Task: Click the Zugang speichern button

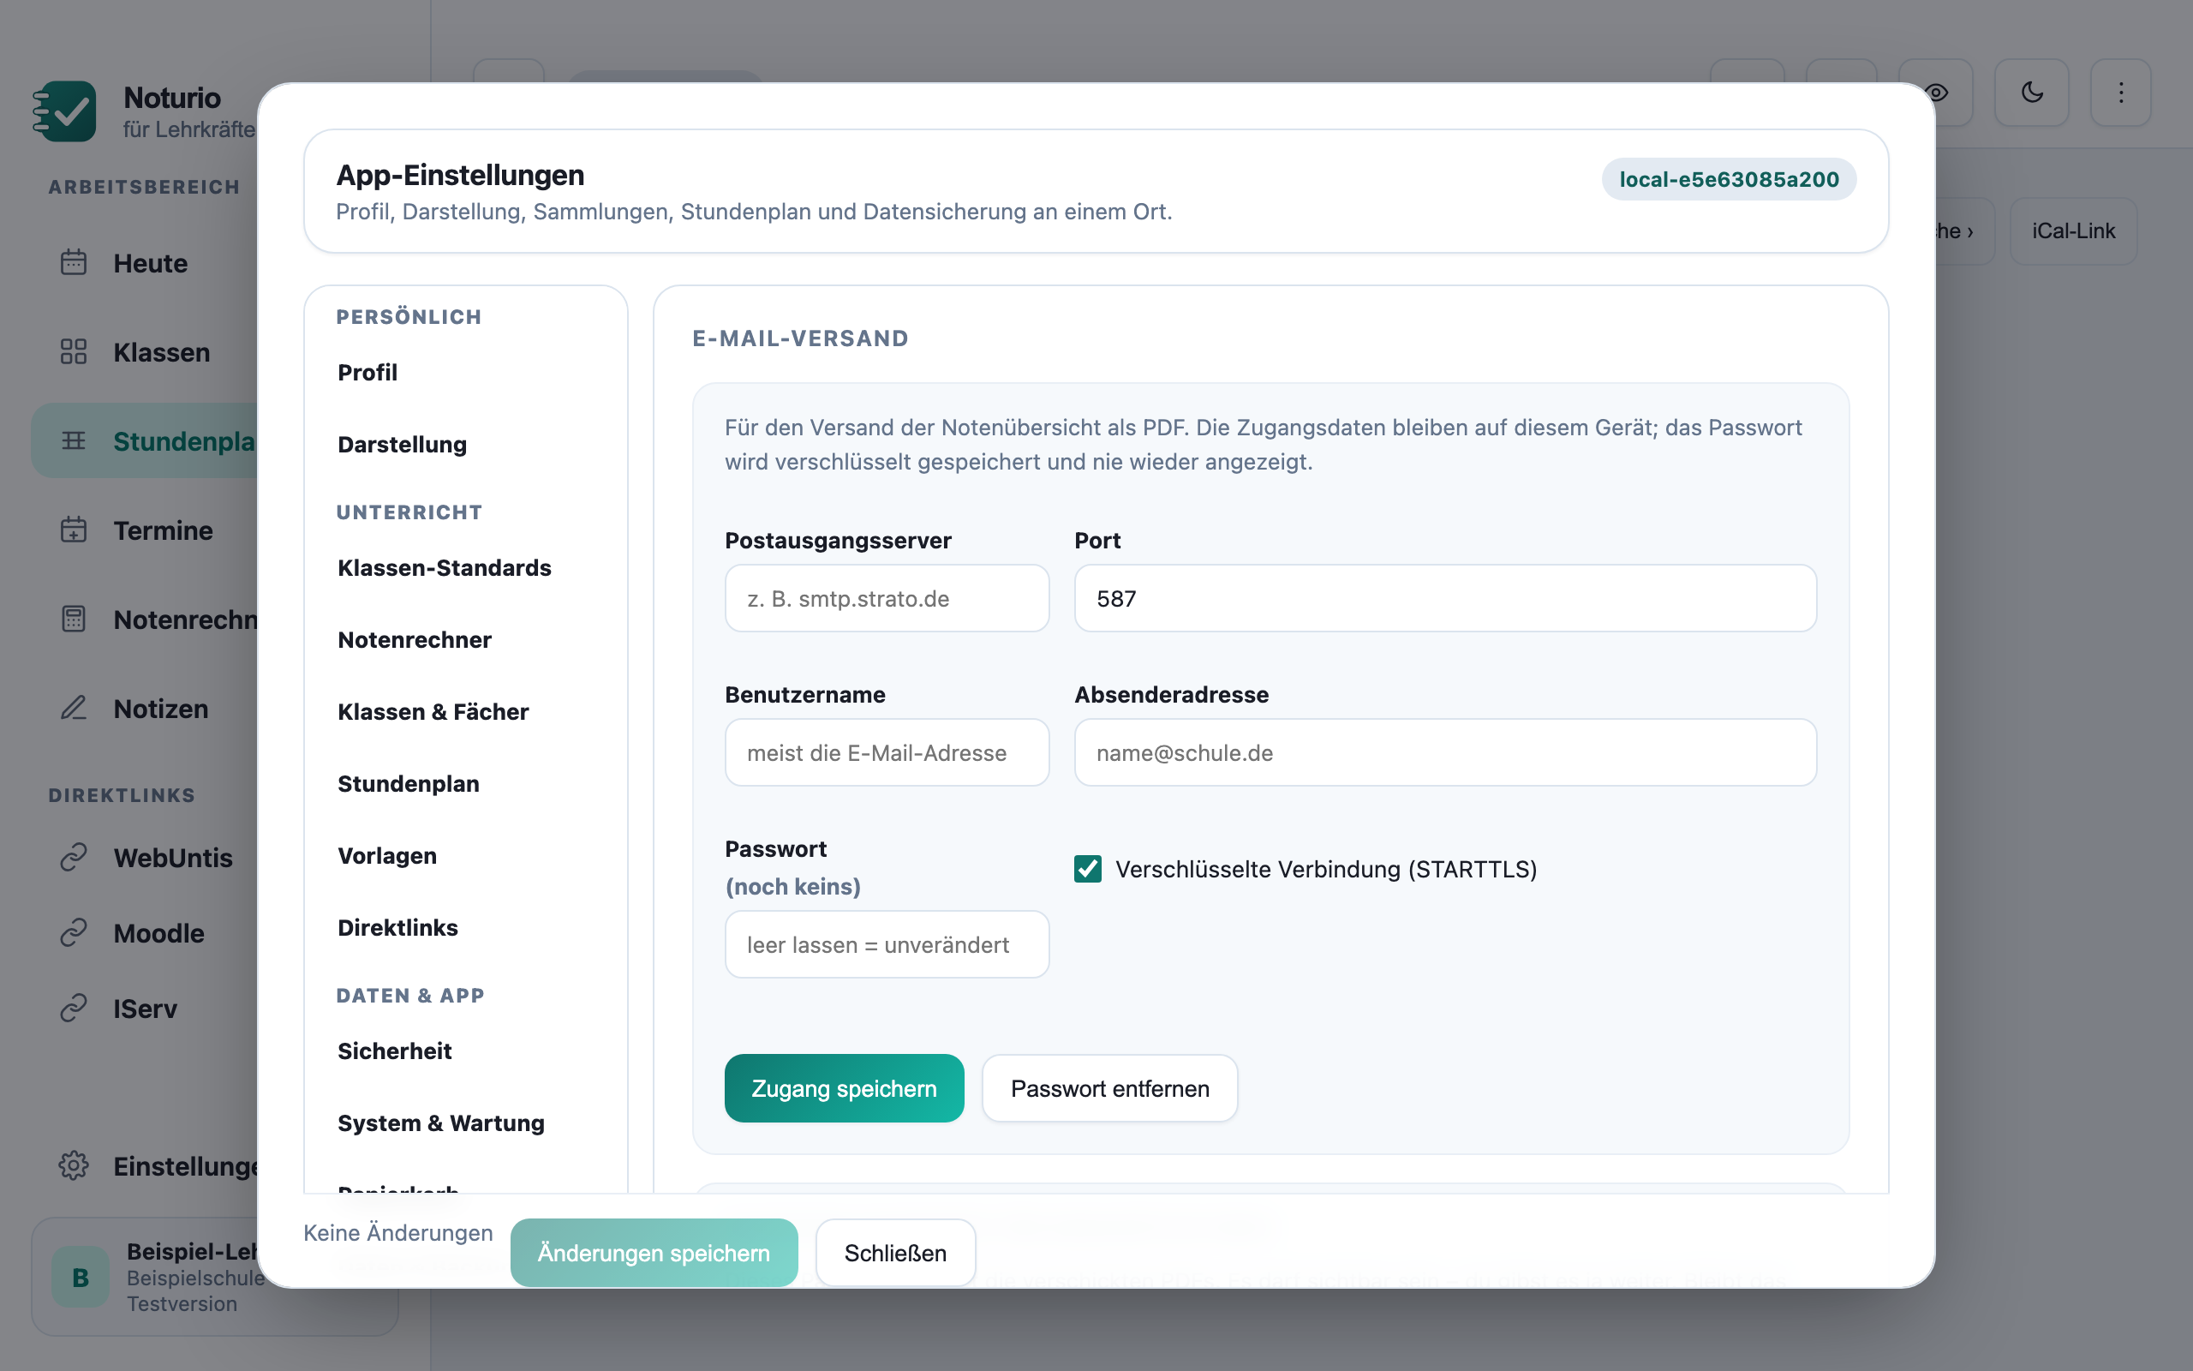Action: (844, 1088)
